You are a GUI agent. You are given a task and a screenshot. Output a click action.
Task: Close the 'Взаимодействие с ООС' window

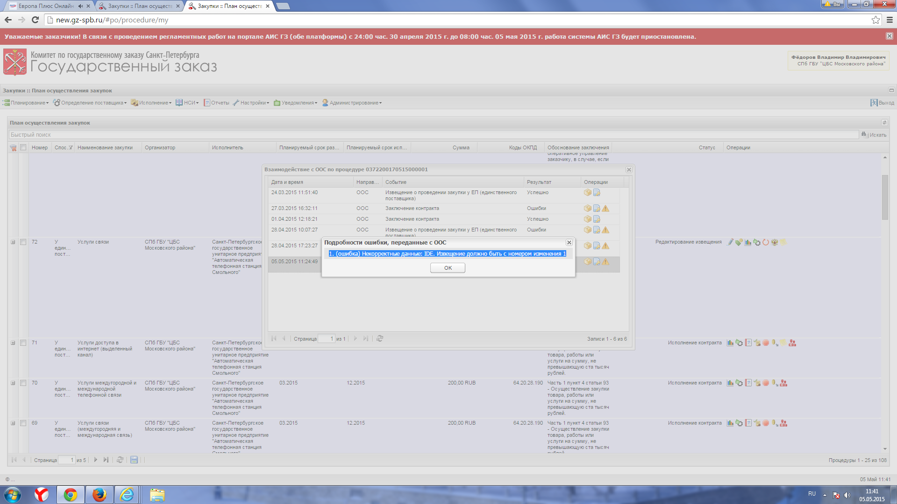(x=629, y=170)
